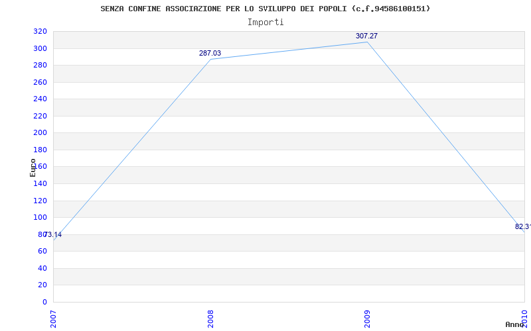Click the 280 y-axis tick label
Image resolution: width=531 pixels, height=331 pixels.
point(40,65)
